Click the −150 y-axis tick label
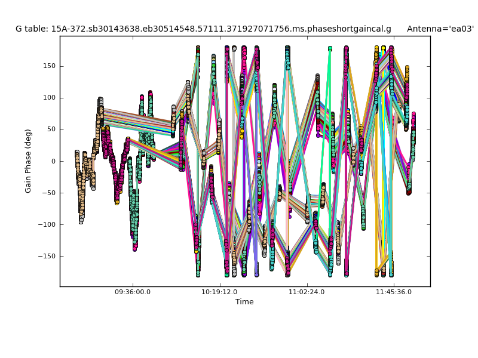This screenshot has width=478, height=358. pos(47,256)
